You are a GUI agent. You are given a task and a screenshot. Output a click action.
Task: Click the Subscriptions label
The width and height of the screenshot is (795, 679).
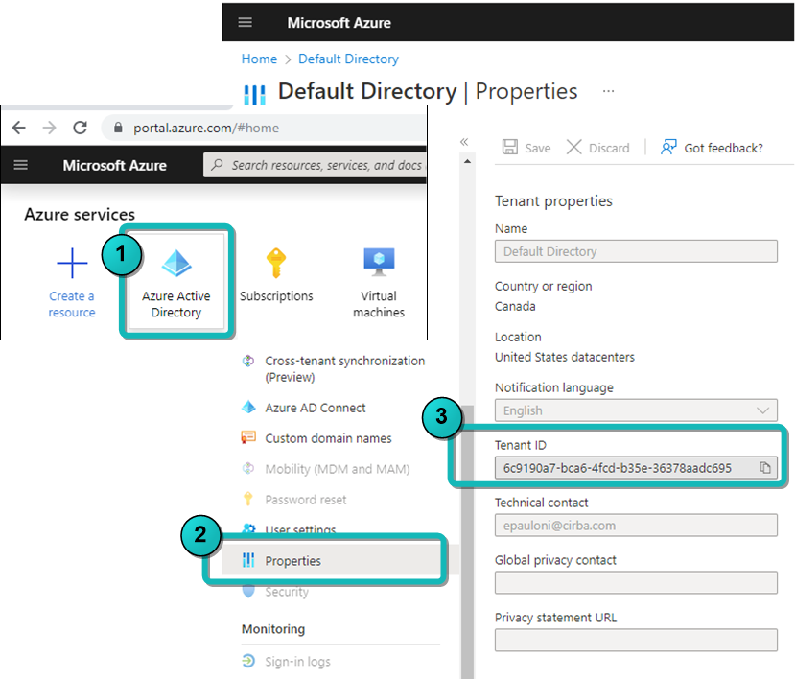276,296
